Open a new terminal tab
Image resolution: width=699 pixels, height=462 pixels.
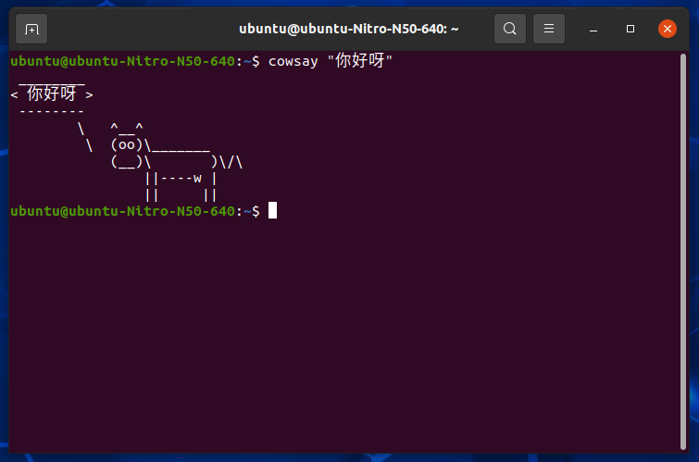tap(31, 29)
